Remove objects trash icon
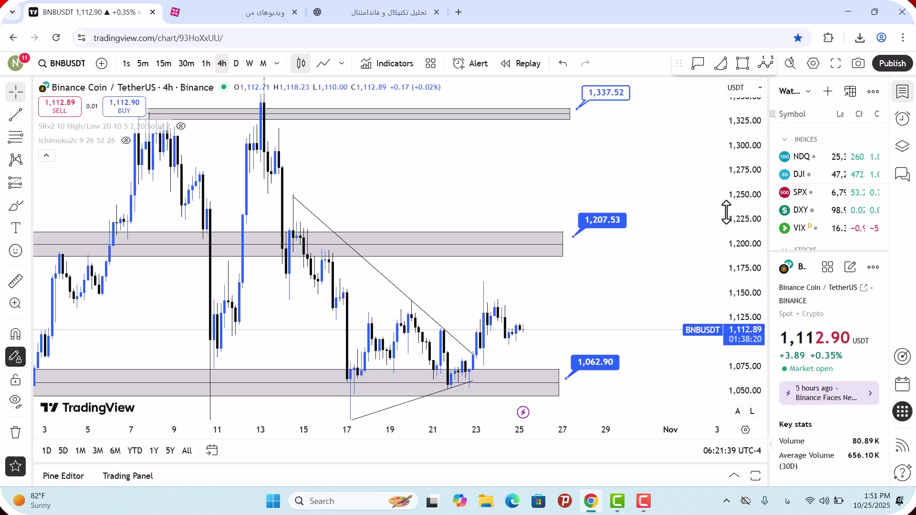Viewport: 916px width, 515px height. (x=15, y=433)
